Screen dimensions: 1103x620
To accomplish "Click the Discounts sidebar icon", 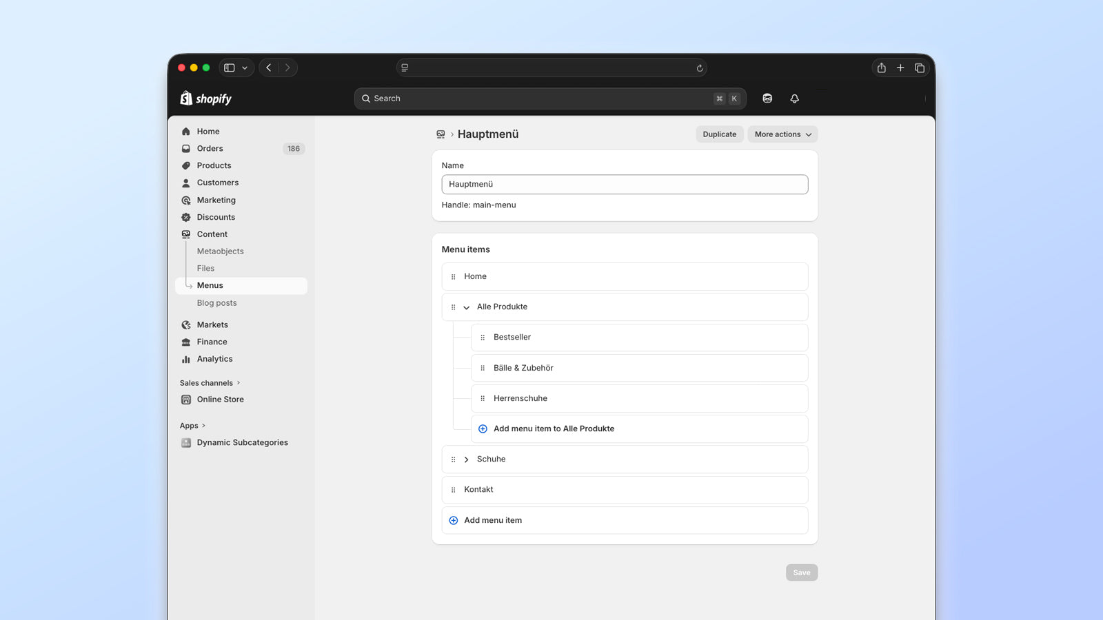I will point(185,217).
